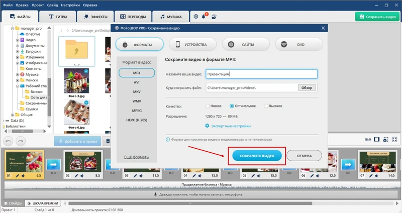Click the snapshot frame icon near 16:9

(x=385, y=140)
